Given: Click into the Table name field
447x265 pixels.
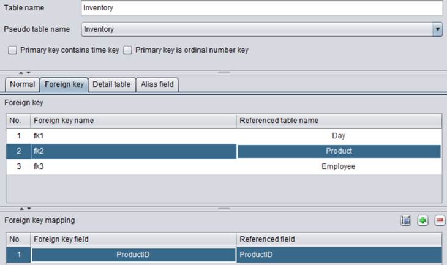Looking at the screenshot, I should [x=261, y=9].
